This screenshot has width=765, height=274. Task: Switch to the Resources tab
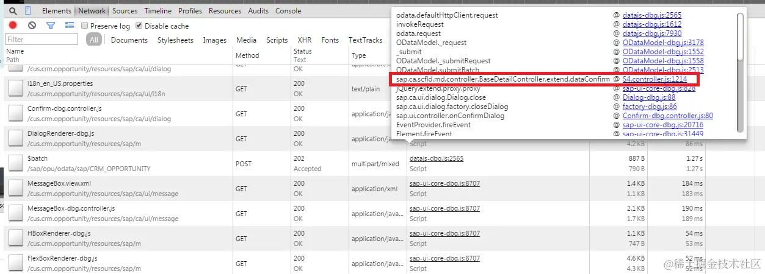[x=225, y=11]
